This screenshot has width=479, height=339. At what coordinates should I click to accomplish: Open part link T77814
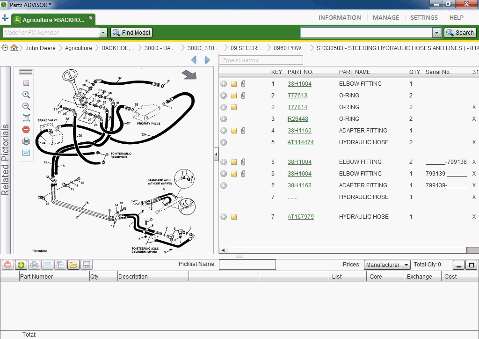tap(297, 107)
